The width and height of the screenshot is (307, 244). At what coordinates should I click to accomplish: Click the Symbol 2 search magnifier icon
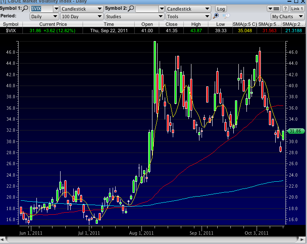click(131, 8)
